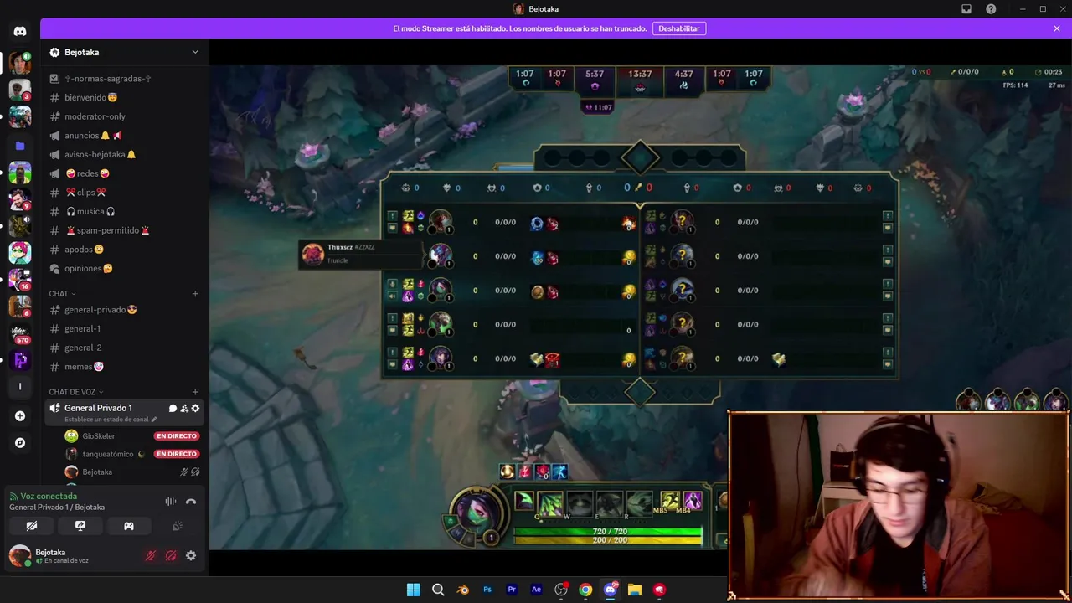Screen dimensions: 1072x603
Task: Click the MB4 summoner spell icon
Action: tap(693, 501)
